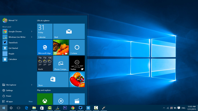
Task: Click the network icon in system tray
Action: point(168,108)
